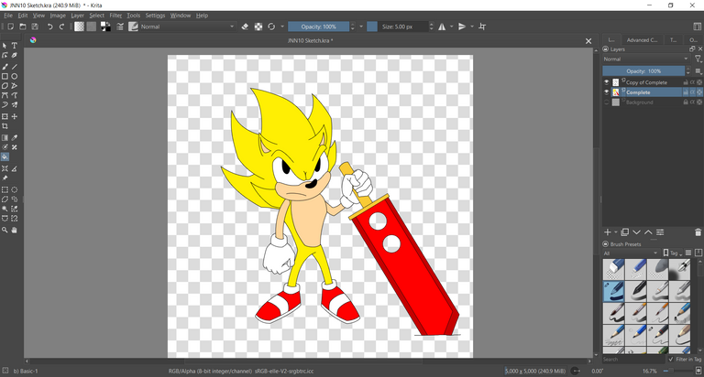This screenshot has height=377, width=704.
Task: Open the toolbar blending mode dropdown
Action: [188, 27]
